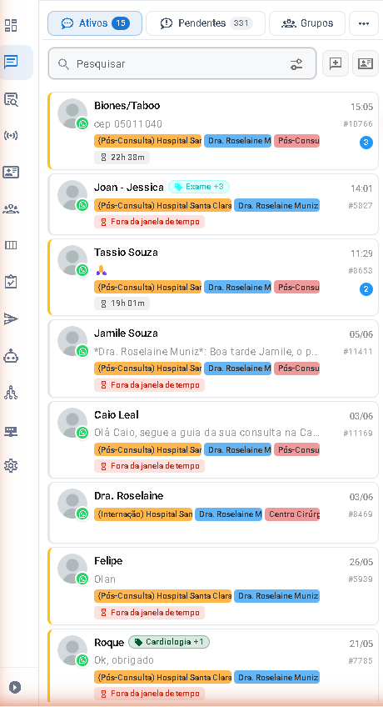Open Caio Leal conversation
This screenshot has width=383, height=707.
click(213, 439)
